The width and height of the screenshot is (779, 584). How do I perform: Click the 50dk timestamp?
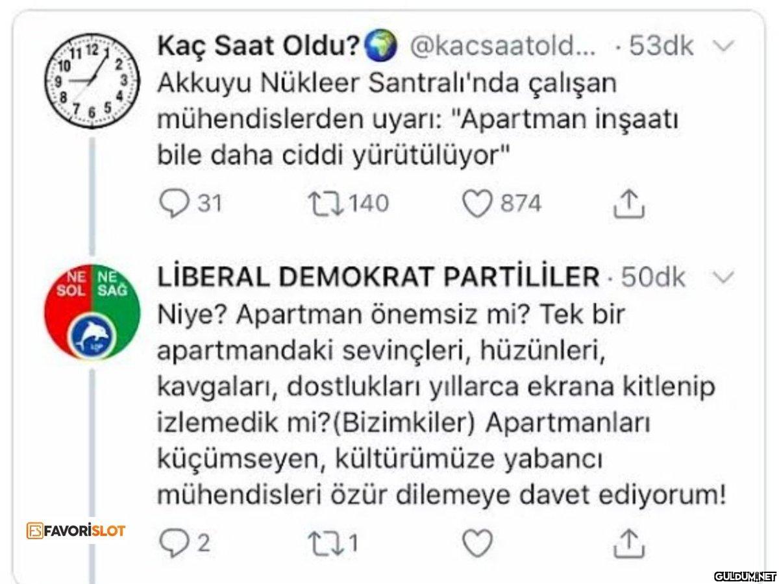coord(652,278)
